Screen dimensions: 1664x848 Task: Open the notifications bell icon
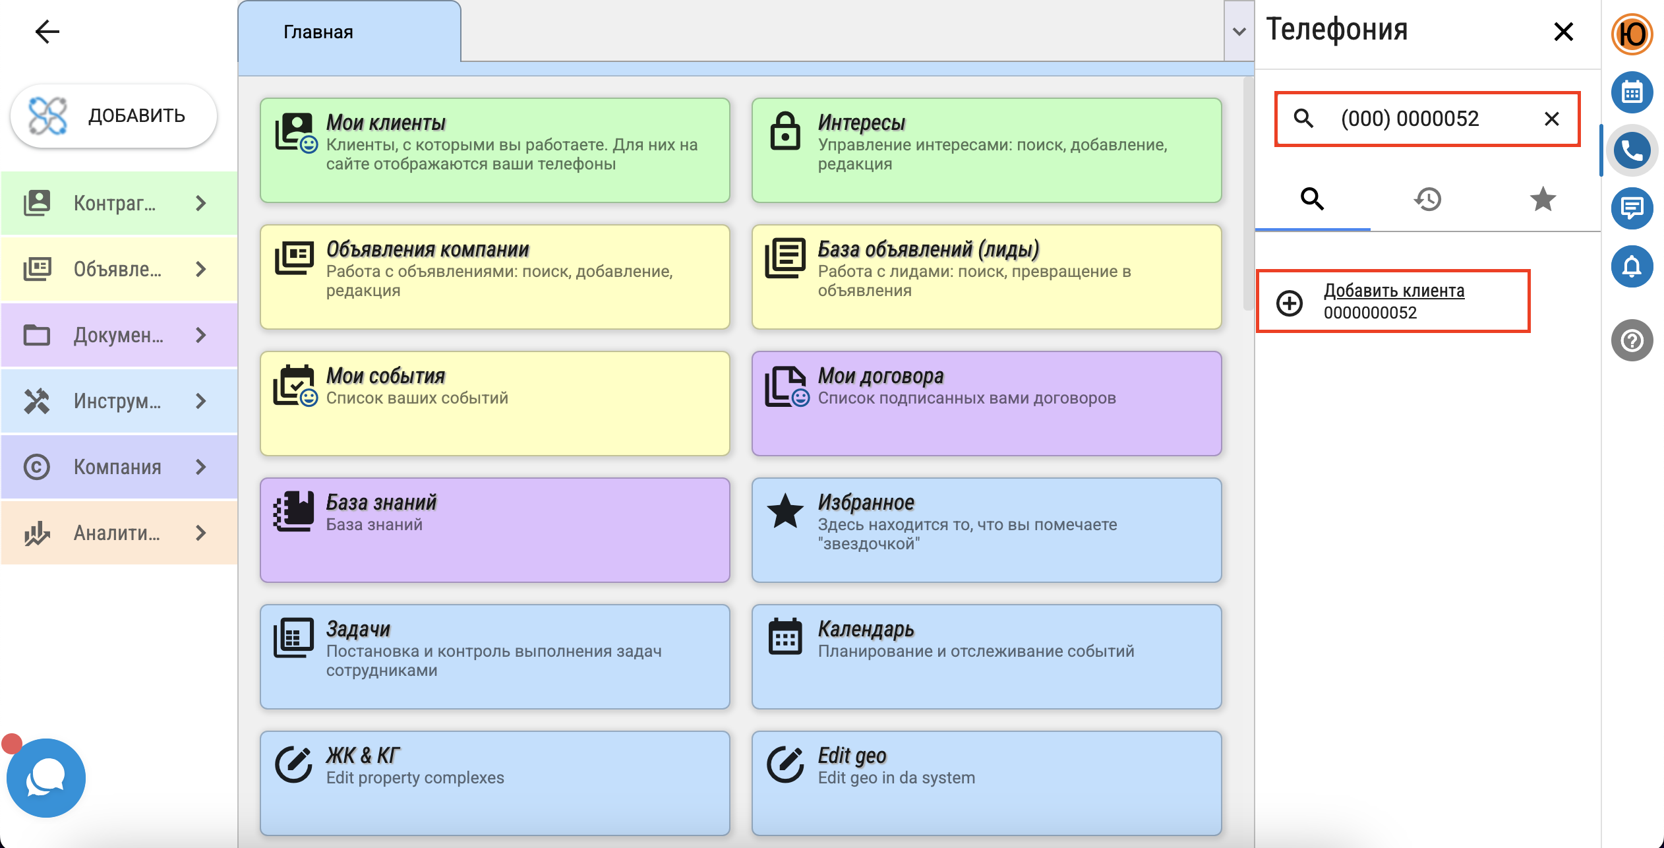click(1632, 266)
